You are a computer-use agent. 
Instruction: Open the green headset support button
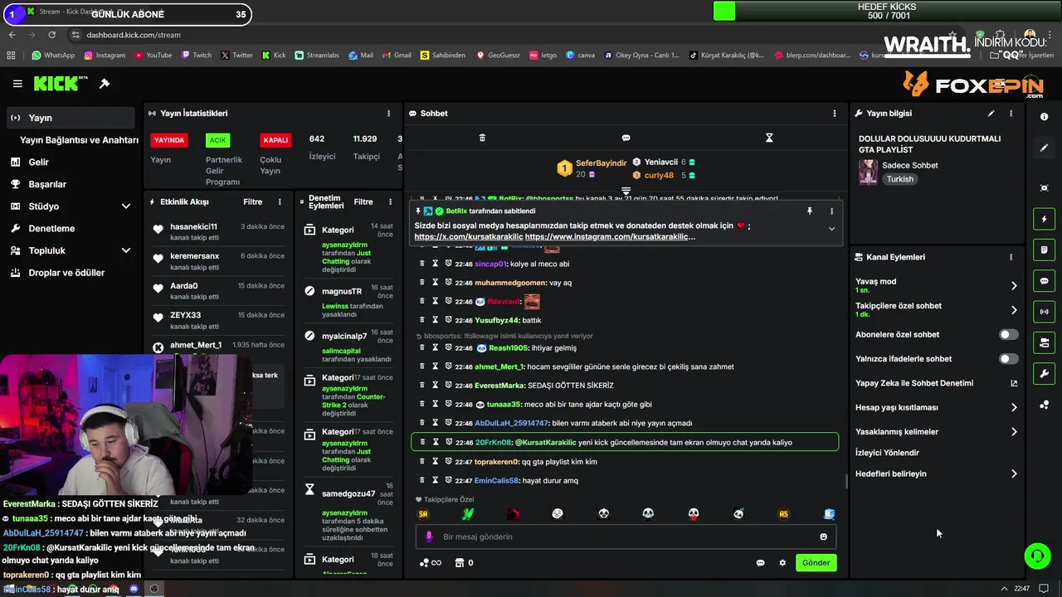point(1037,556)
